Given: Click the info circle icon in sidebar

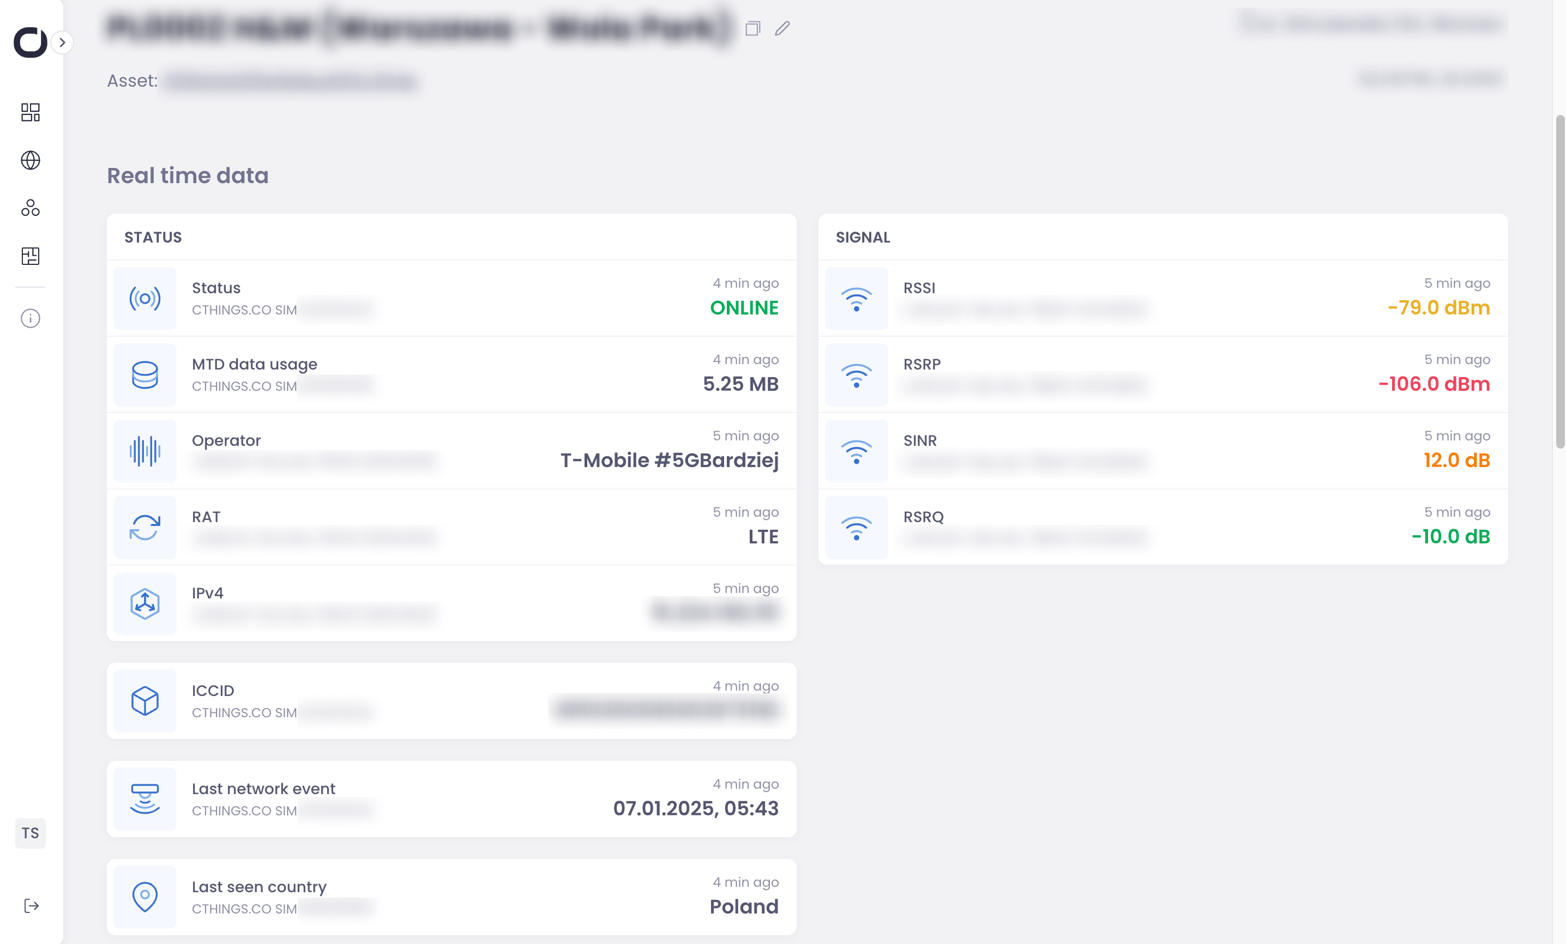Looking at the screenshot, I should (x=31, y=318).
